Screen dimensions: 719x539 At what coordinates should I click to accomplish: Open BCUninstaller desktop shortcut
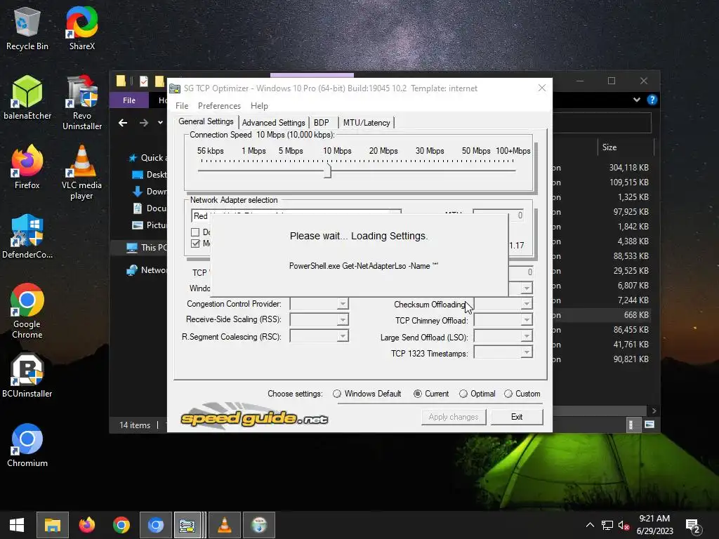click(27, 375)
